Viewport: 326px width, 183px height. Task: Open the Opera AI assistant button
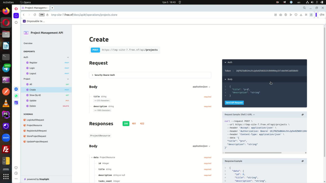coord(322,15)
